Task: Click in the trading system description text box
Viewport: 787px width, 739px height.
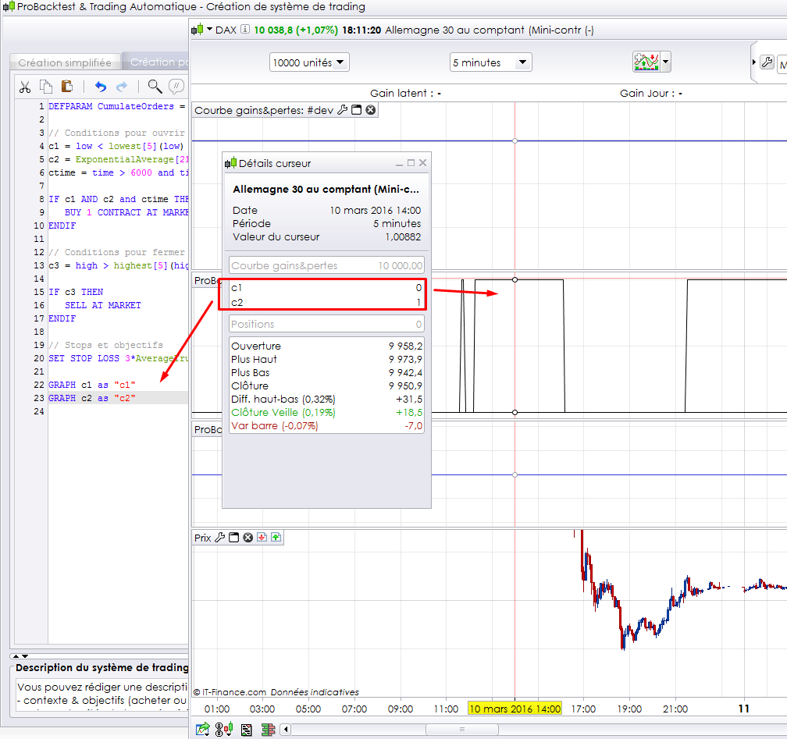Action: 101,694
